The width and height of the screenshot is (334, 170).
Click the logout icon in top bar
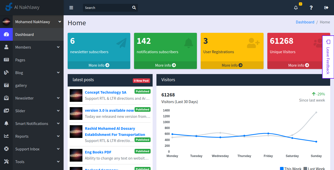[326, 8]
